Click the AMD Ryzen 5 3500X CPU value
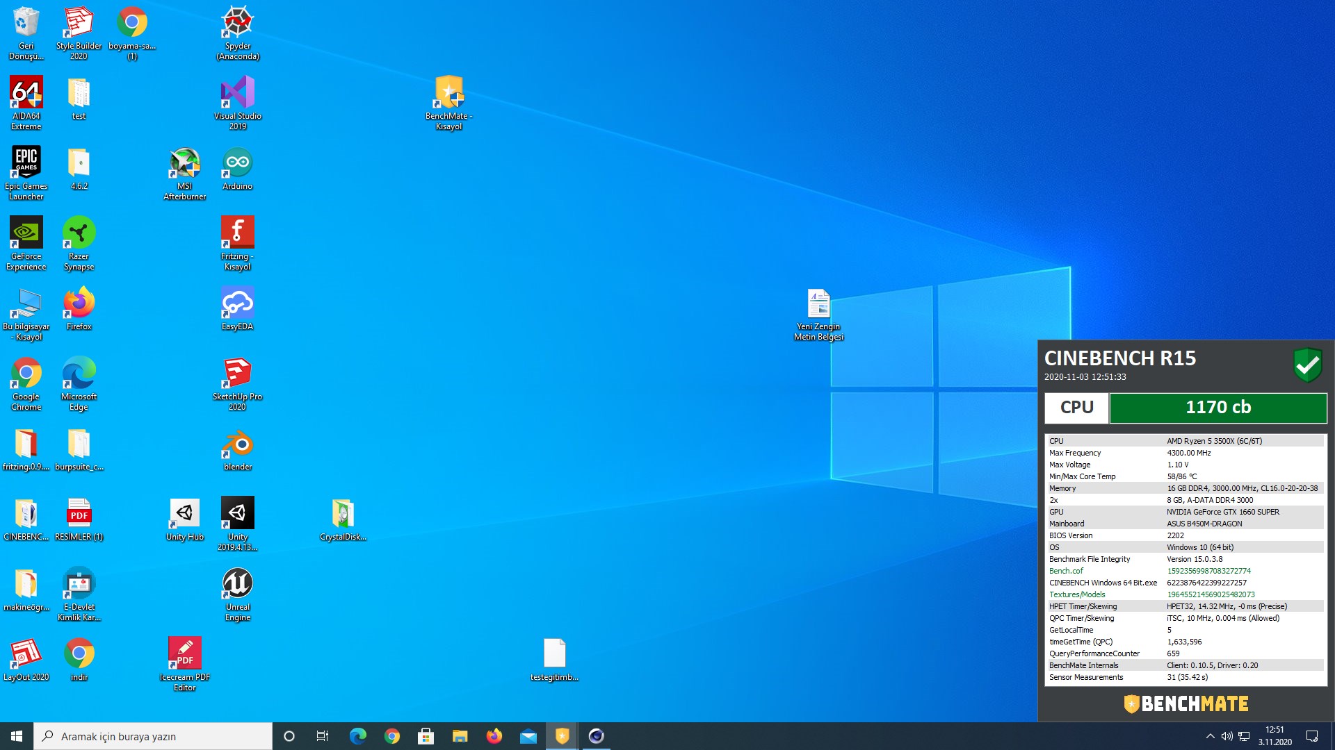The image size is (1335, 750). (x=1214, y=441)
